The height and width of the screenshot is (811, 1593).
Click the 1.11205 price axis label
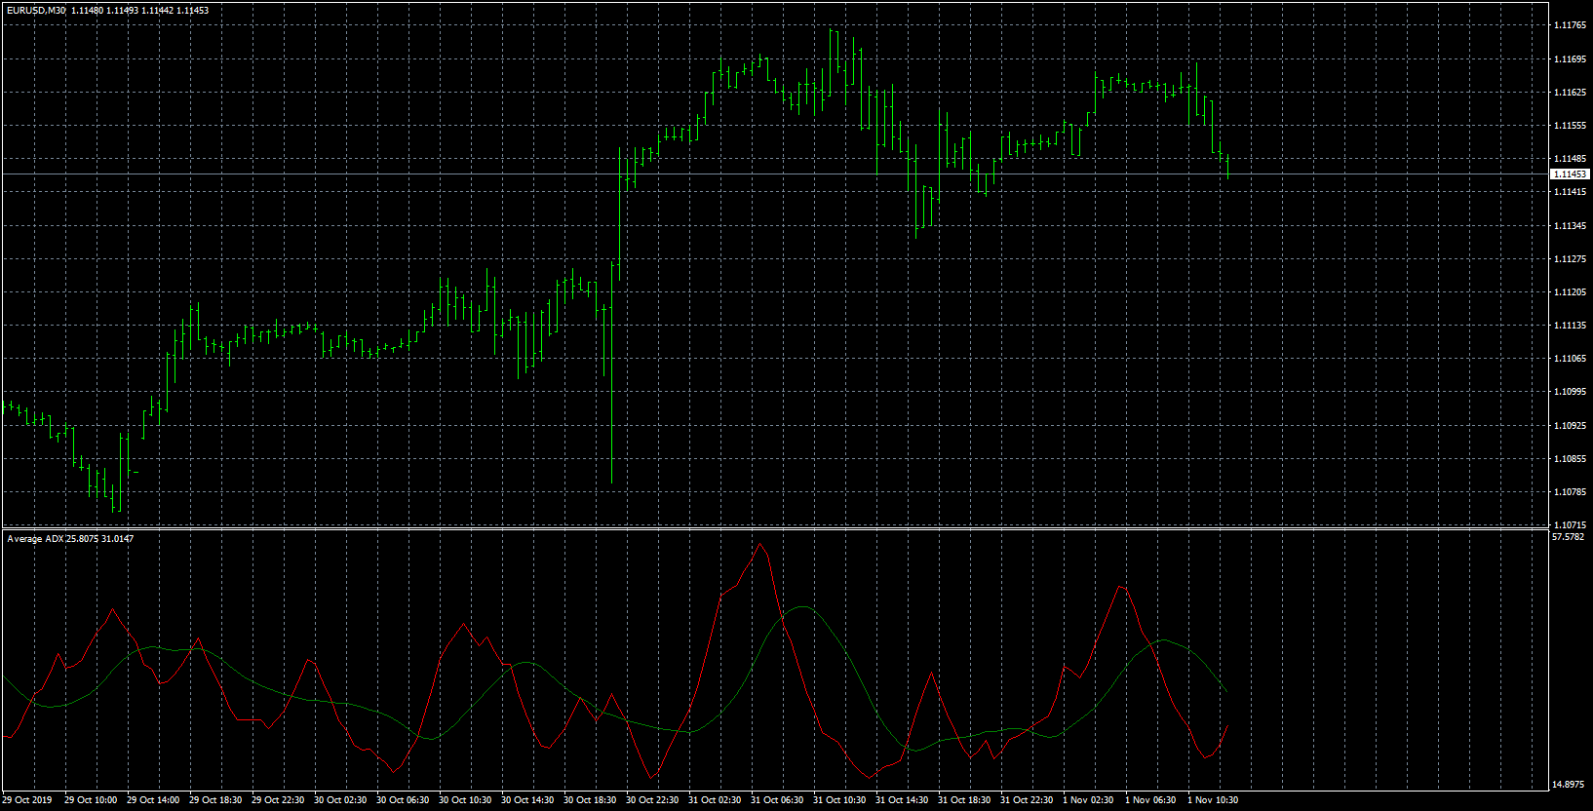pos(1570,292)
